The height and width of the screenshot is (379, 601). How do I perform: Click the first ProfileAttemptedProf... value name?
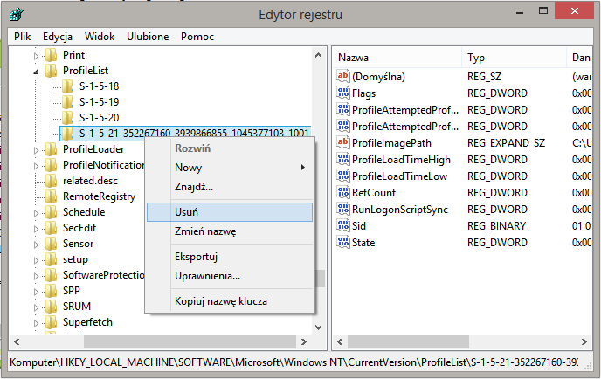click(x=405, y=110)
